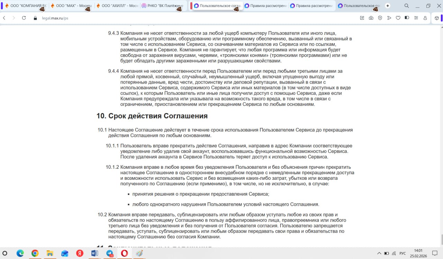Reload the current page

[x=24, y=18]
